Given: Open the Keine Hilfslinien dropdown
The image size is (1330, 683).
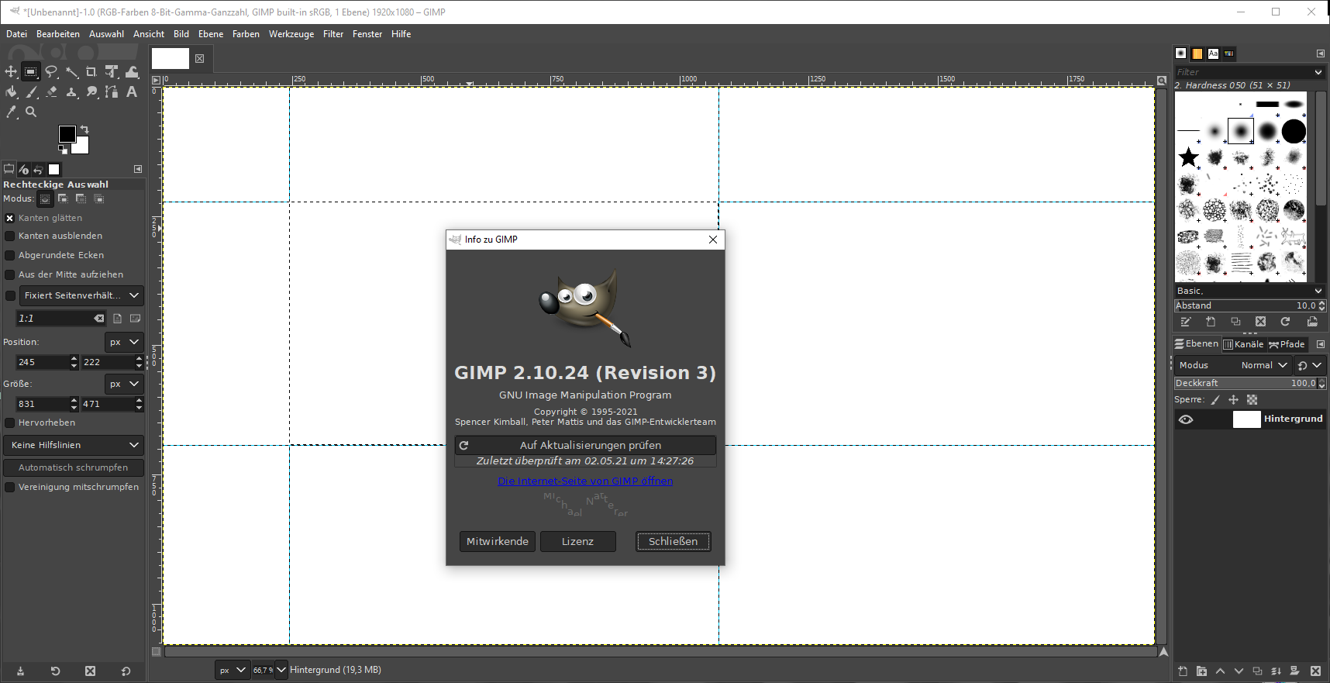Looking at the screenshot, I should [x=74, y=445].
